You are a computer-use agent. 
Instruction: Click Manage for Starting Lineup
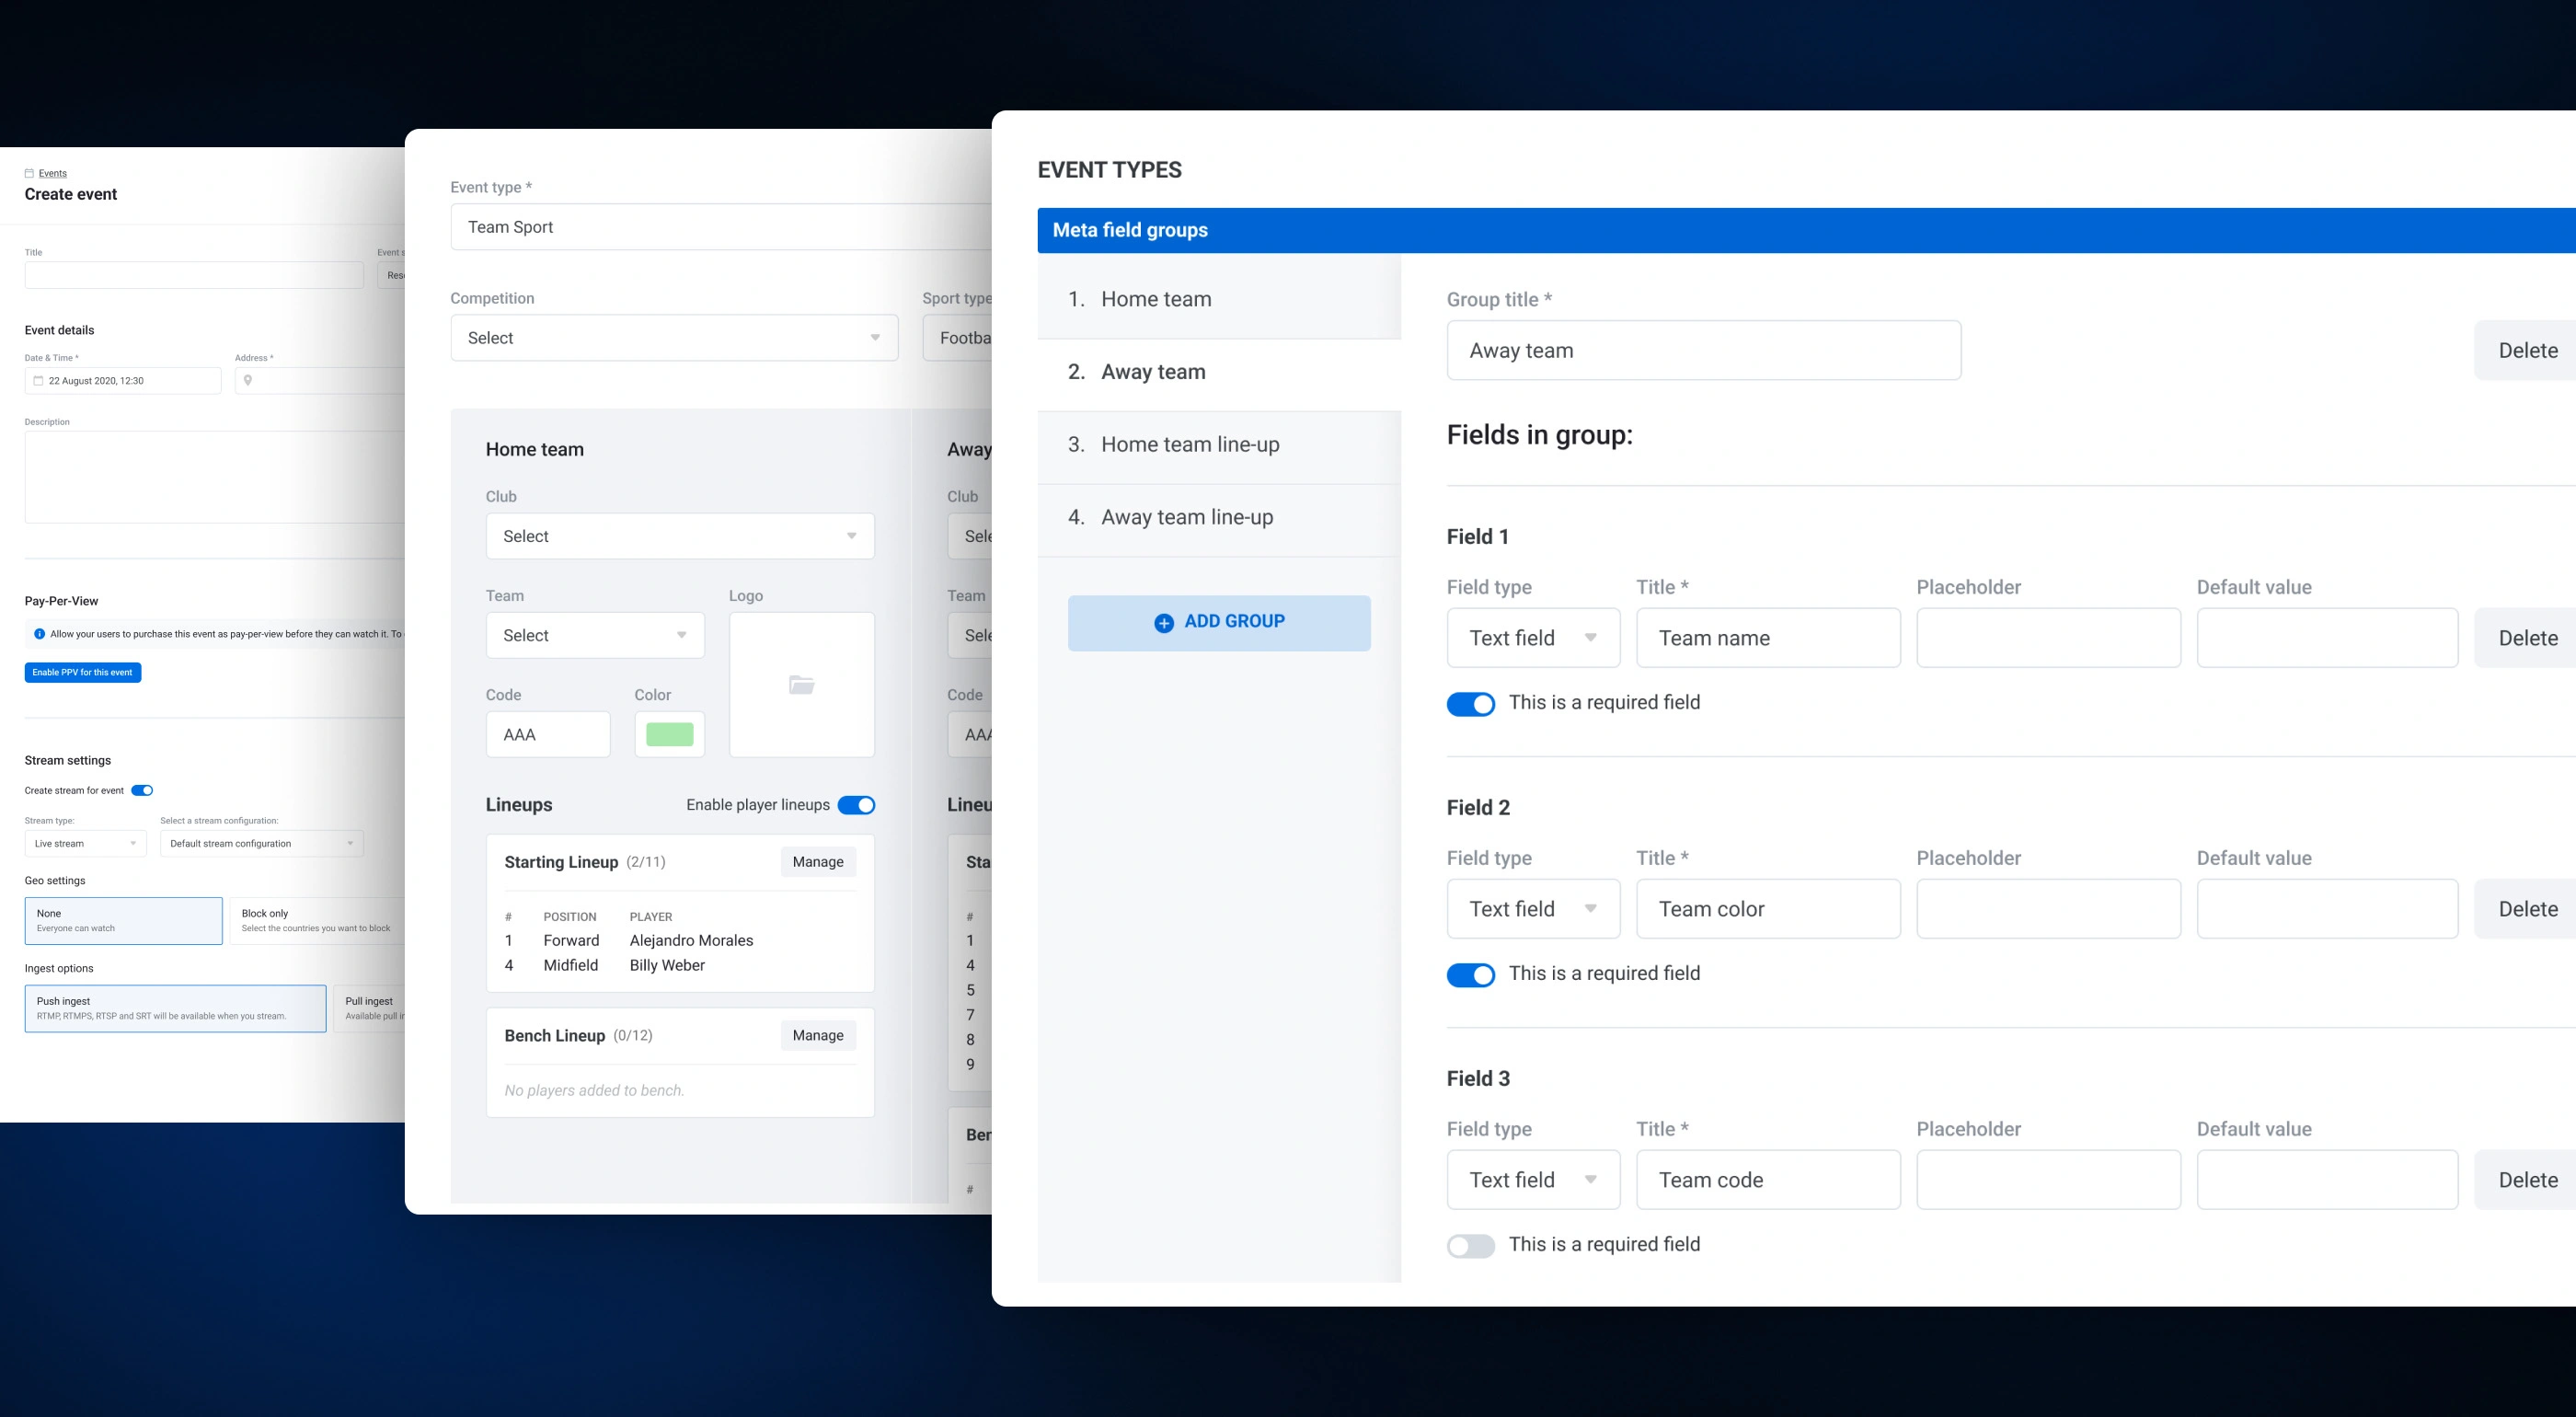pos(817,862)
